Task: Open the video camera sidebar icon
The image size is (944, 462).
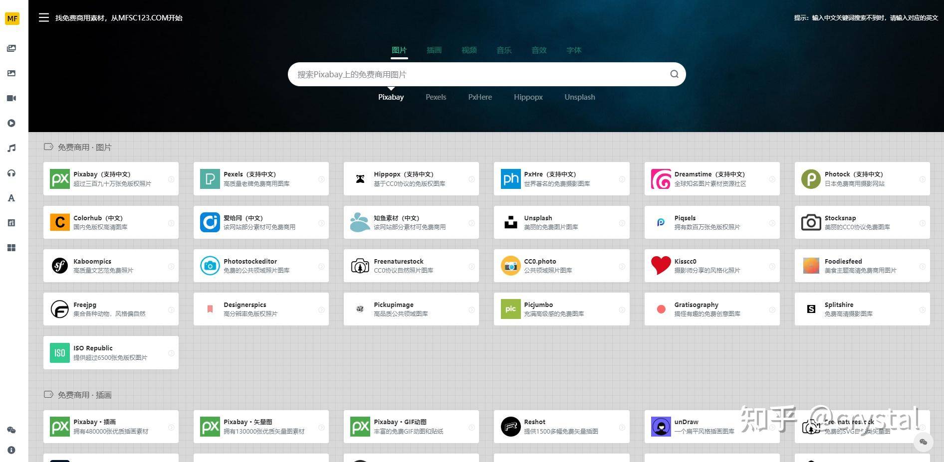Action: (11, 98)
